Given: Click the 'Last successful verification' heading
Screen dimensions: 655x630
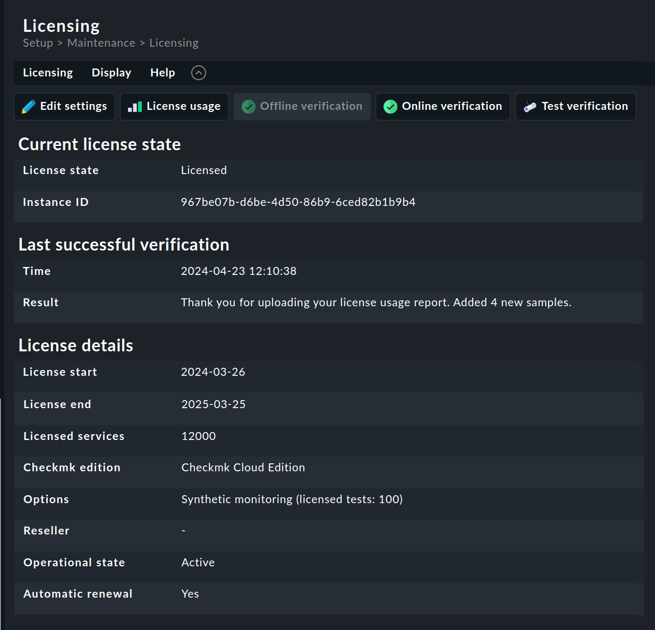Looking at the screenshot, I should (124, 245).
